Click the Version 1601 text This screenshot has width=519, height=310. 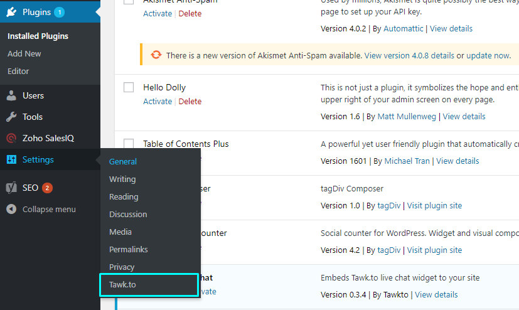point(343,161)
